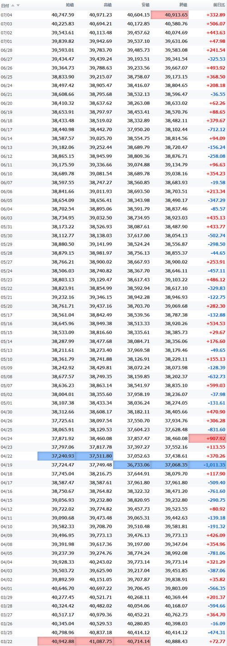Sort dates descending with the down arrow
Viewport: 227px width, 646px height.
(x=18, y=5)
